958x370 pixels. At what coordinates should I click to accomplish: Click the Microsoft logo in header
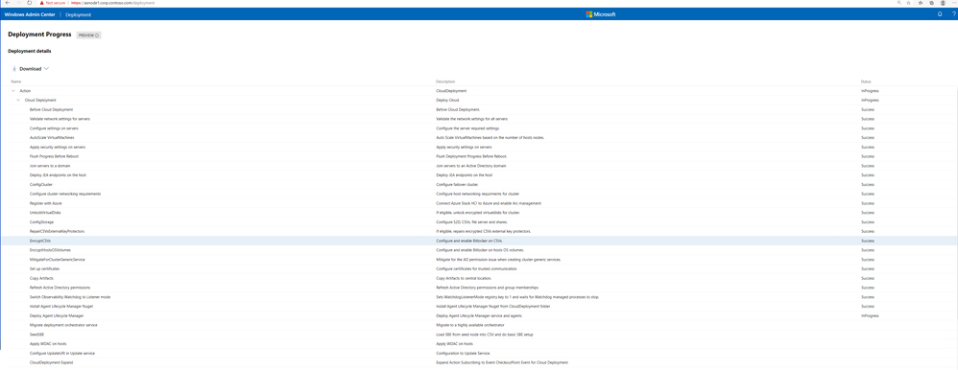601,14
